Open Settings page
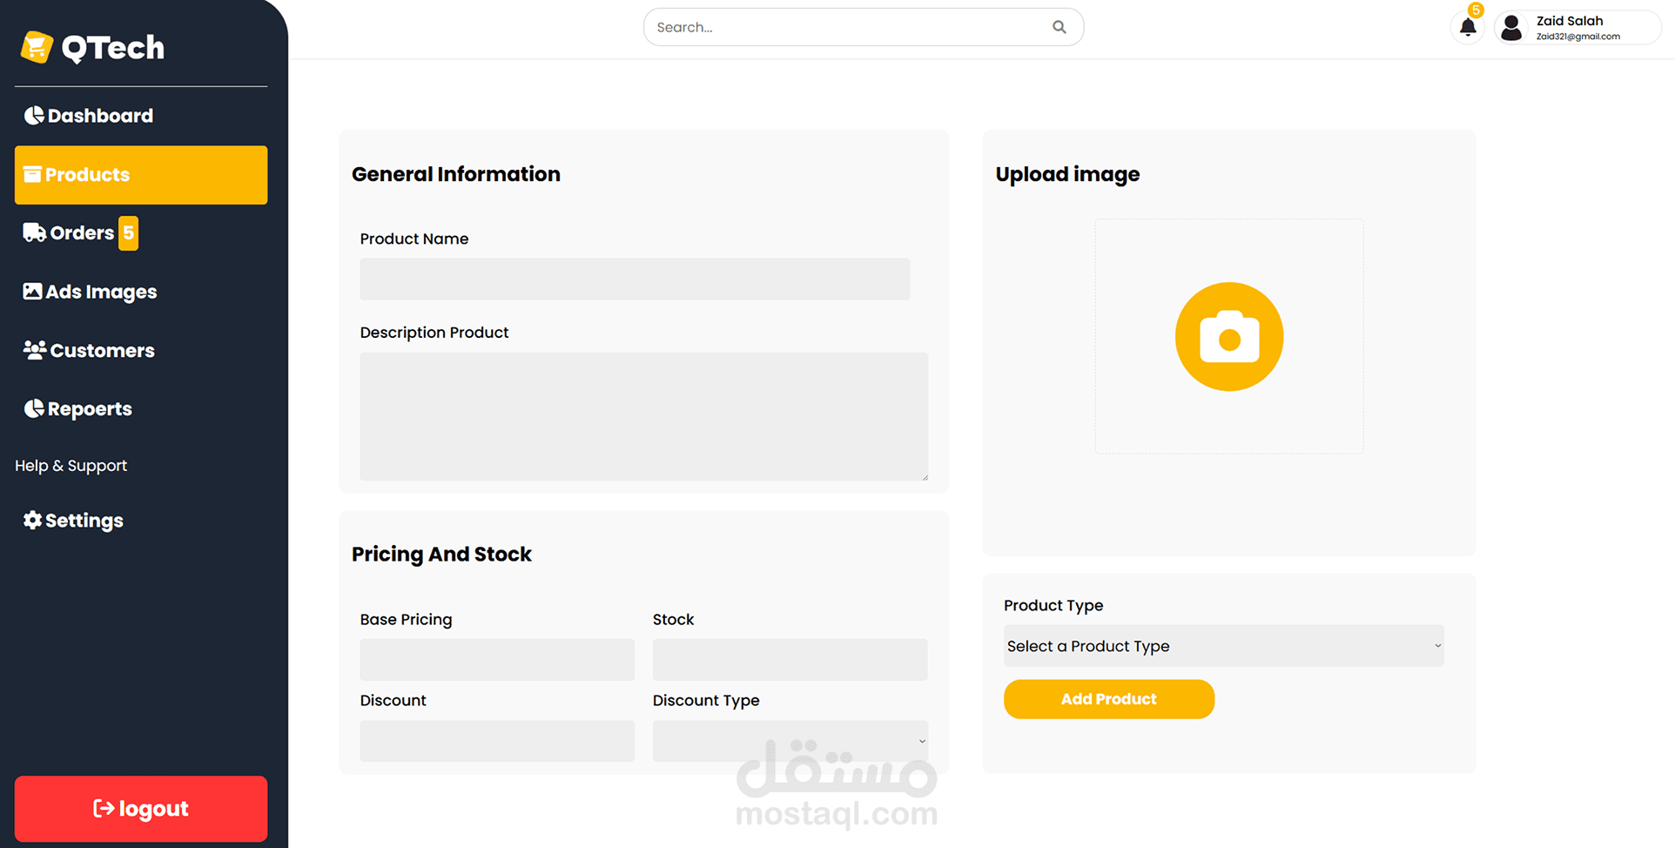The height and width of the screenshot is (848, 1675). point(141,520)
